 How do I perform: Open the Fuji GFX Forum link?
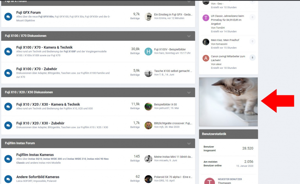click(x=28, y=12)
